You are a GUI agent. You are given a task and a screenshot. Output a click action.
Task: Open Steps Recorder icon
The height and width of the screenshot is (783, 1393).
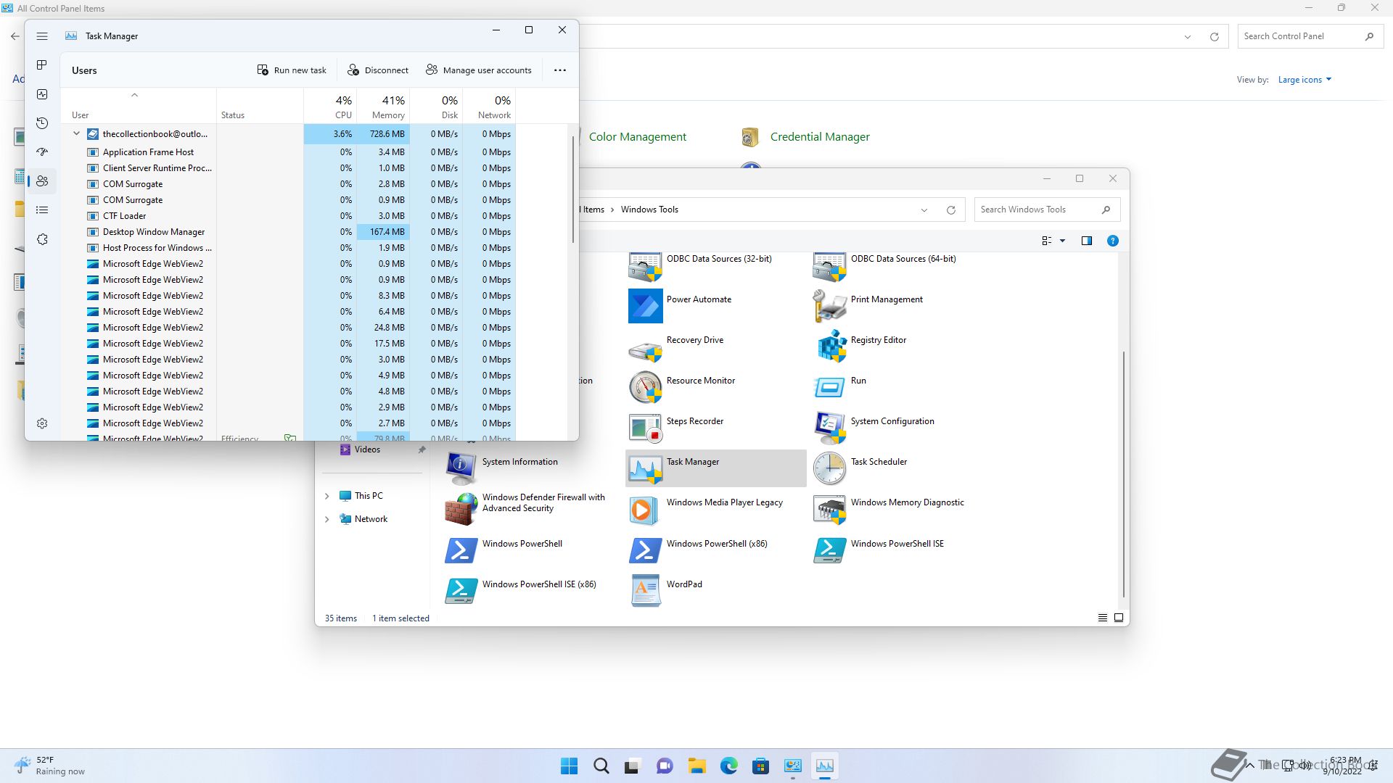point(645,428)
